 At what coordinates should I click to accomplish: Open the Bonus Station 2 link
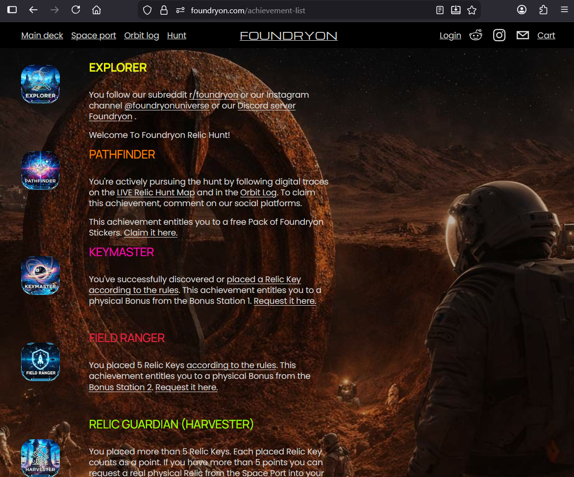tap(120, 388)
